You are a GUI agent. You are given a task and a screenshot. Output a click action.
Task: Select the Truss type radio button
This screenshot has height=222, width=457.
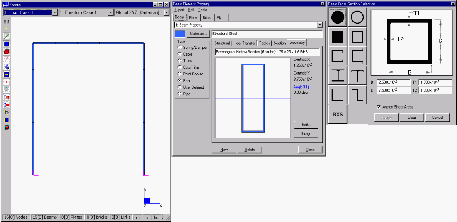tap(180, 61)
